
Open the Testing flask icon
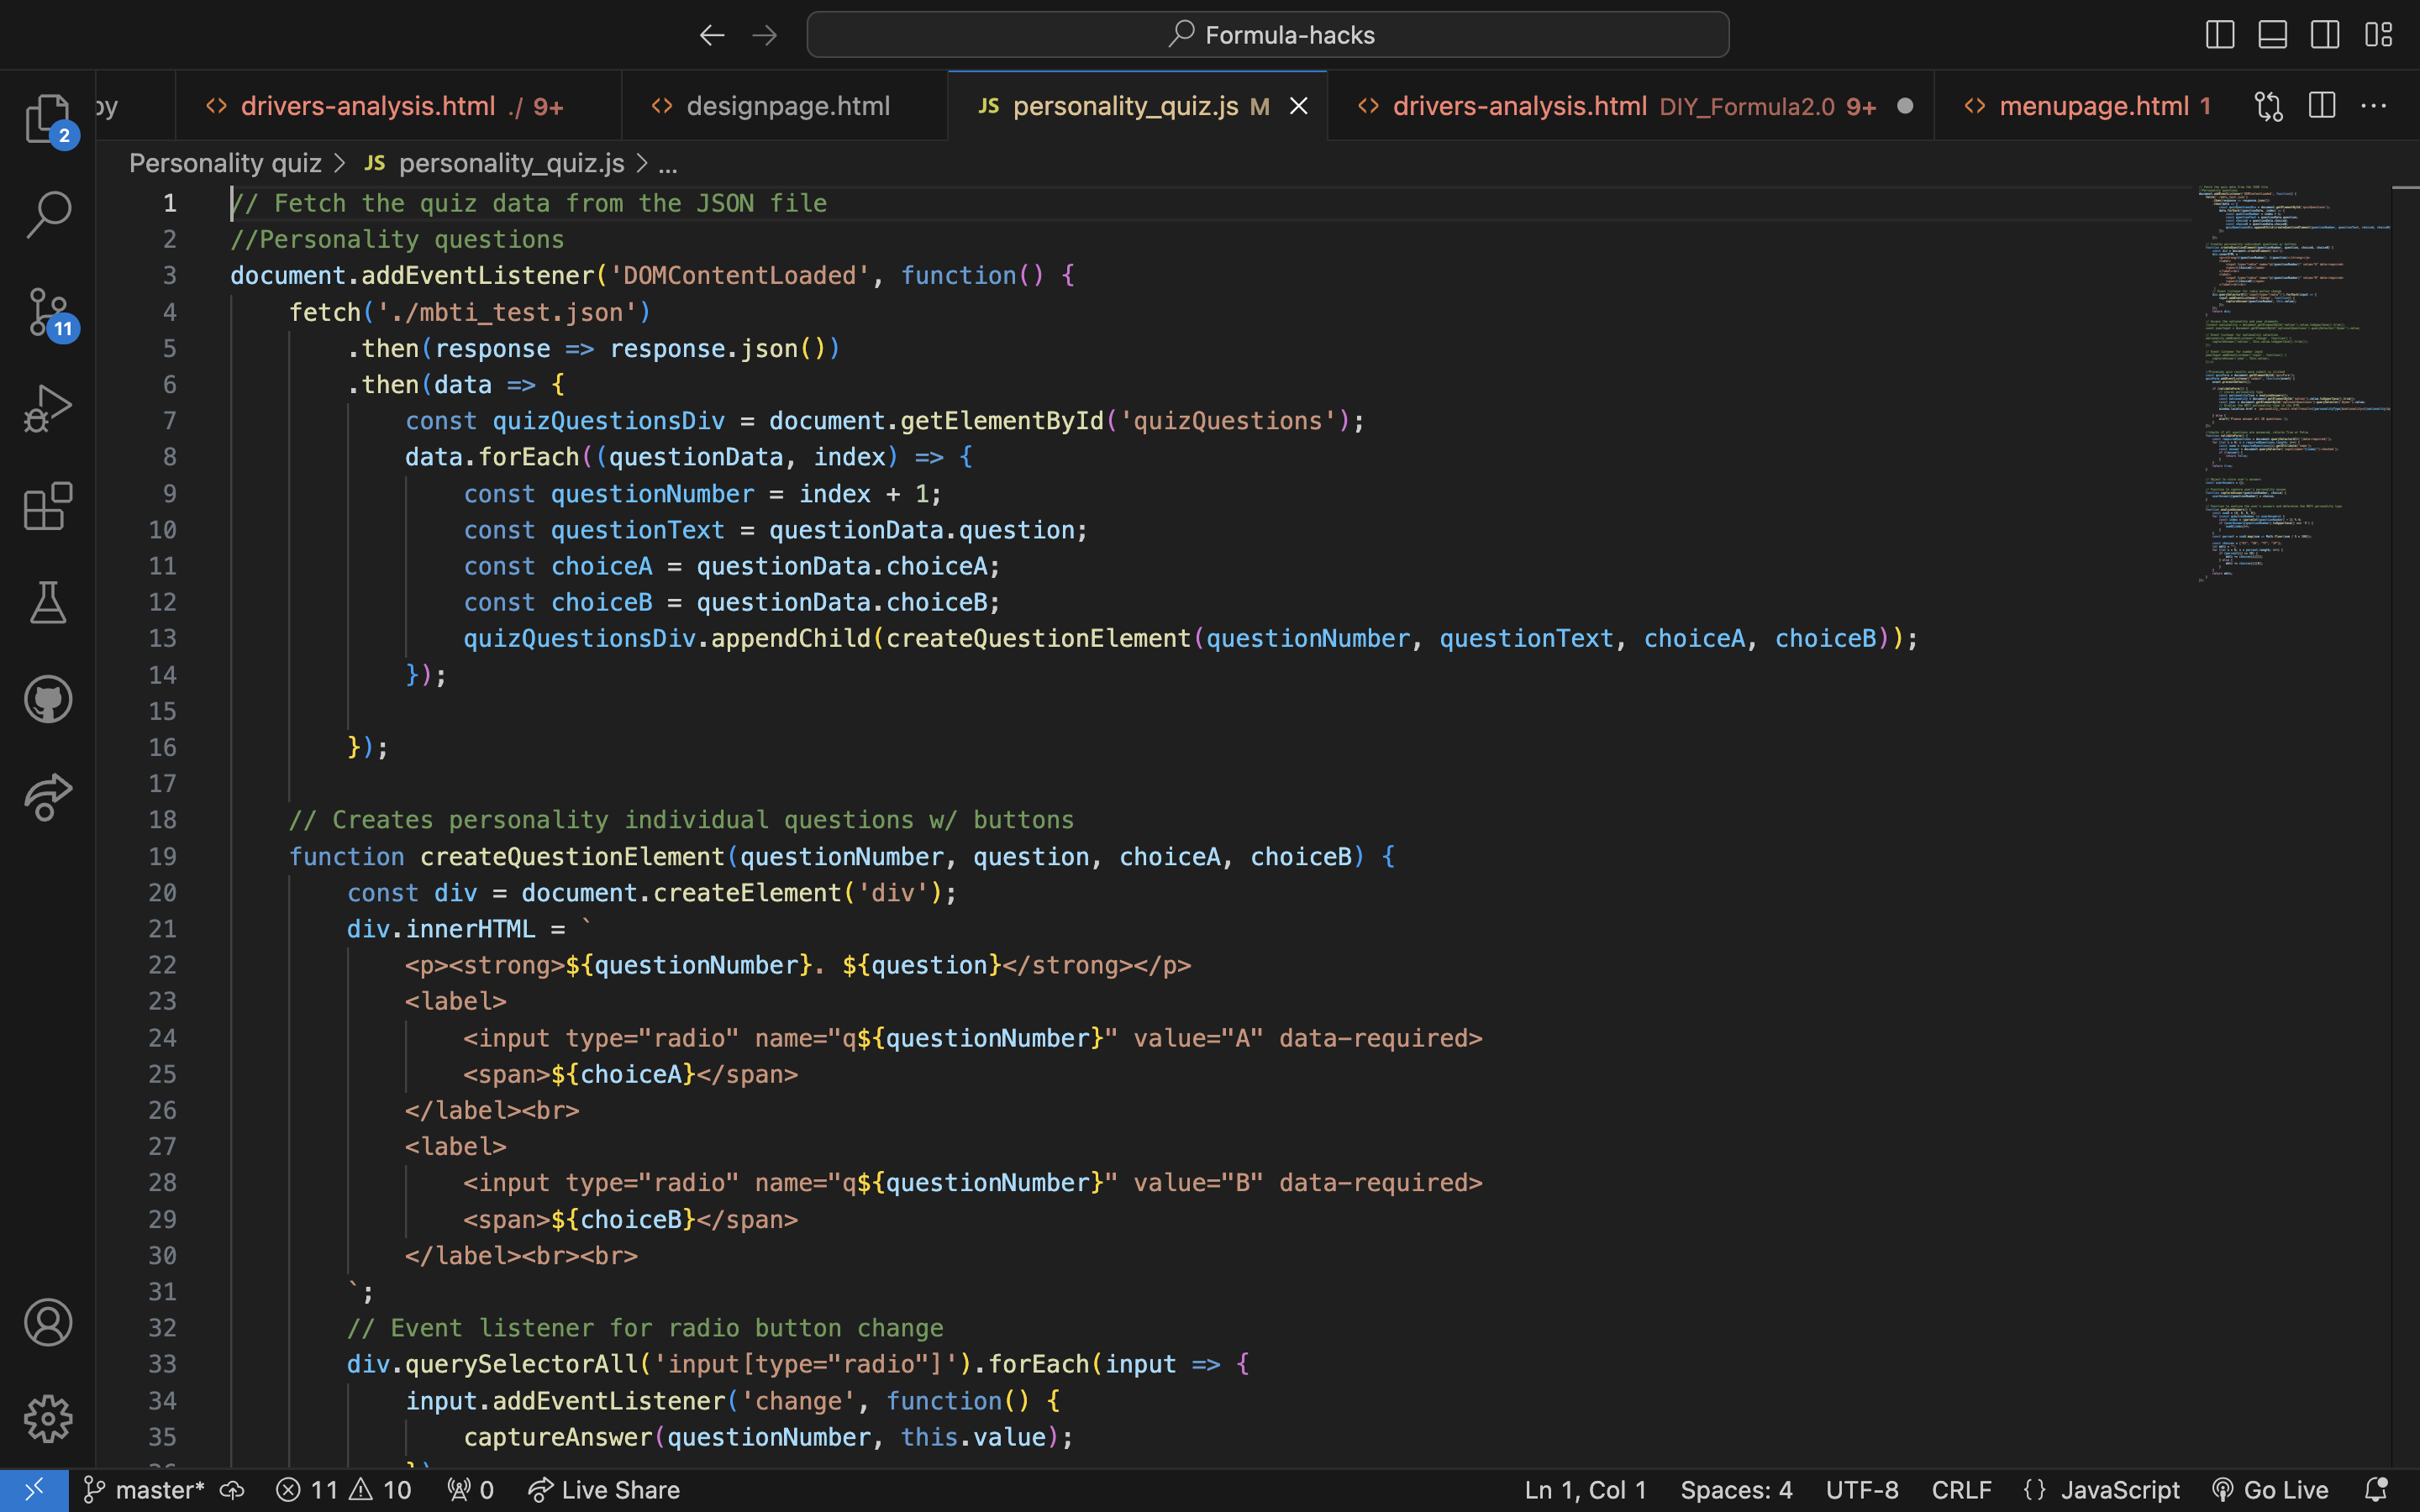pyautogui.click(x=47, y=602)
